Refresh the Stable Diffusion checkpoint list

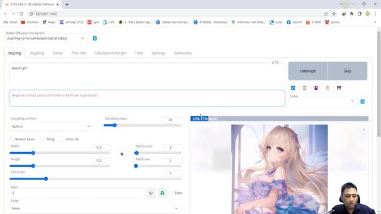[95, 38]
